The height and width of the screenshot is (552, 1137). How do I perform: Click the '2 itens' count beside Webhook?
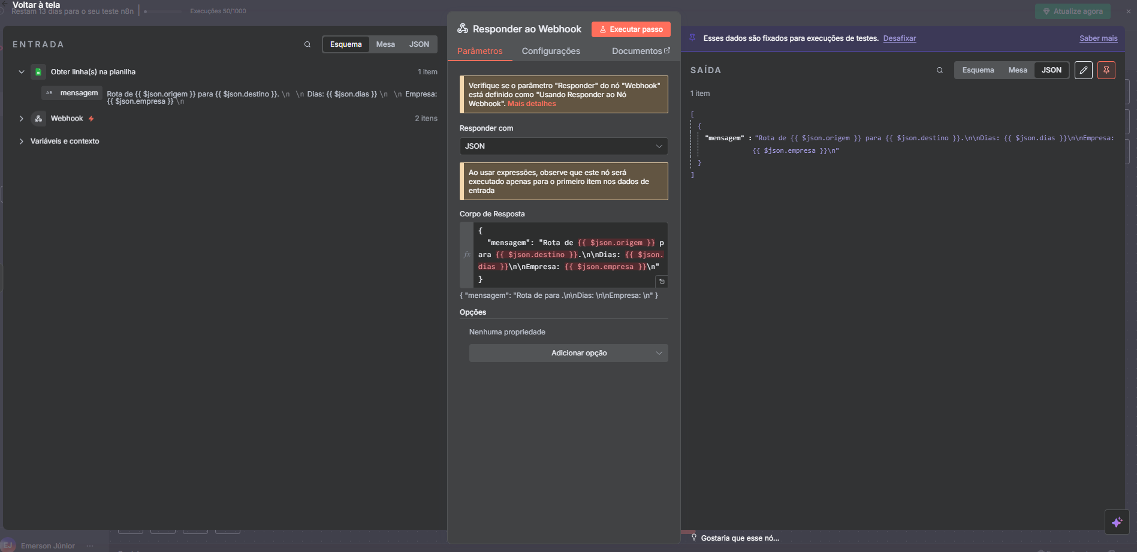426,119
